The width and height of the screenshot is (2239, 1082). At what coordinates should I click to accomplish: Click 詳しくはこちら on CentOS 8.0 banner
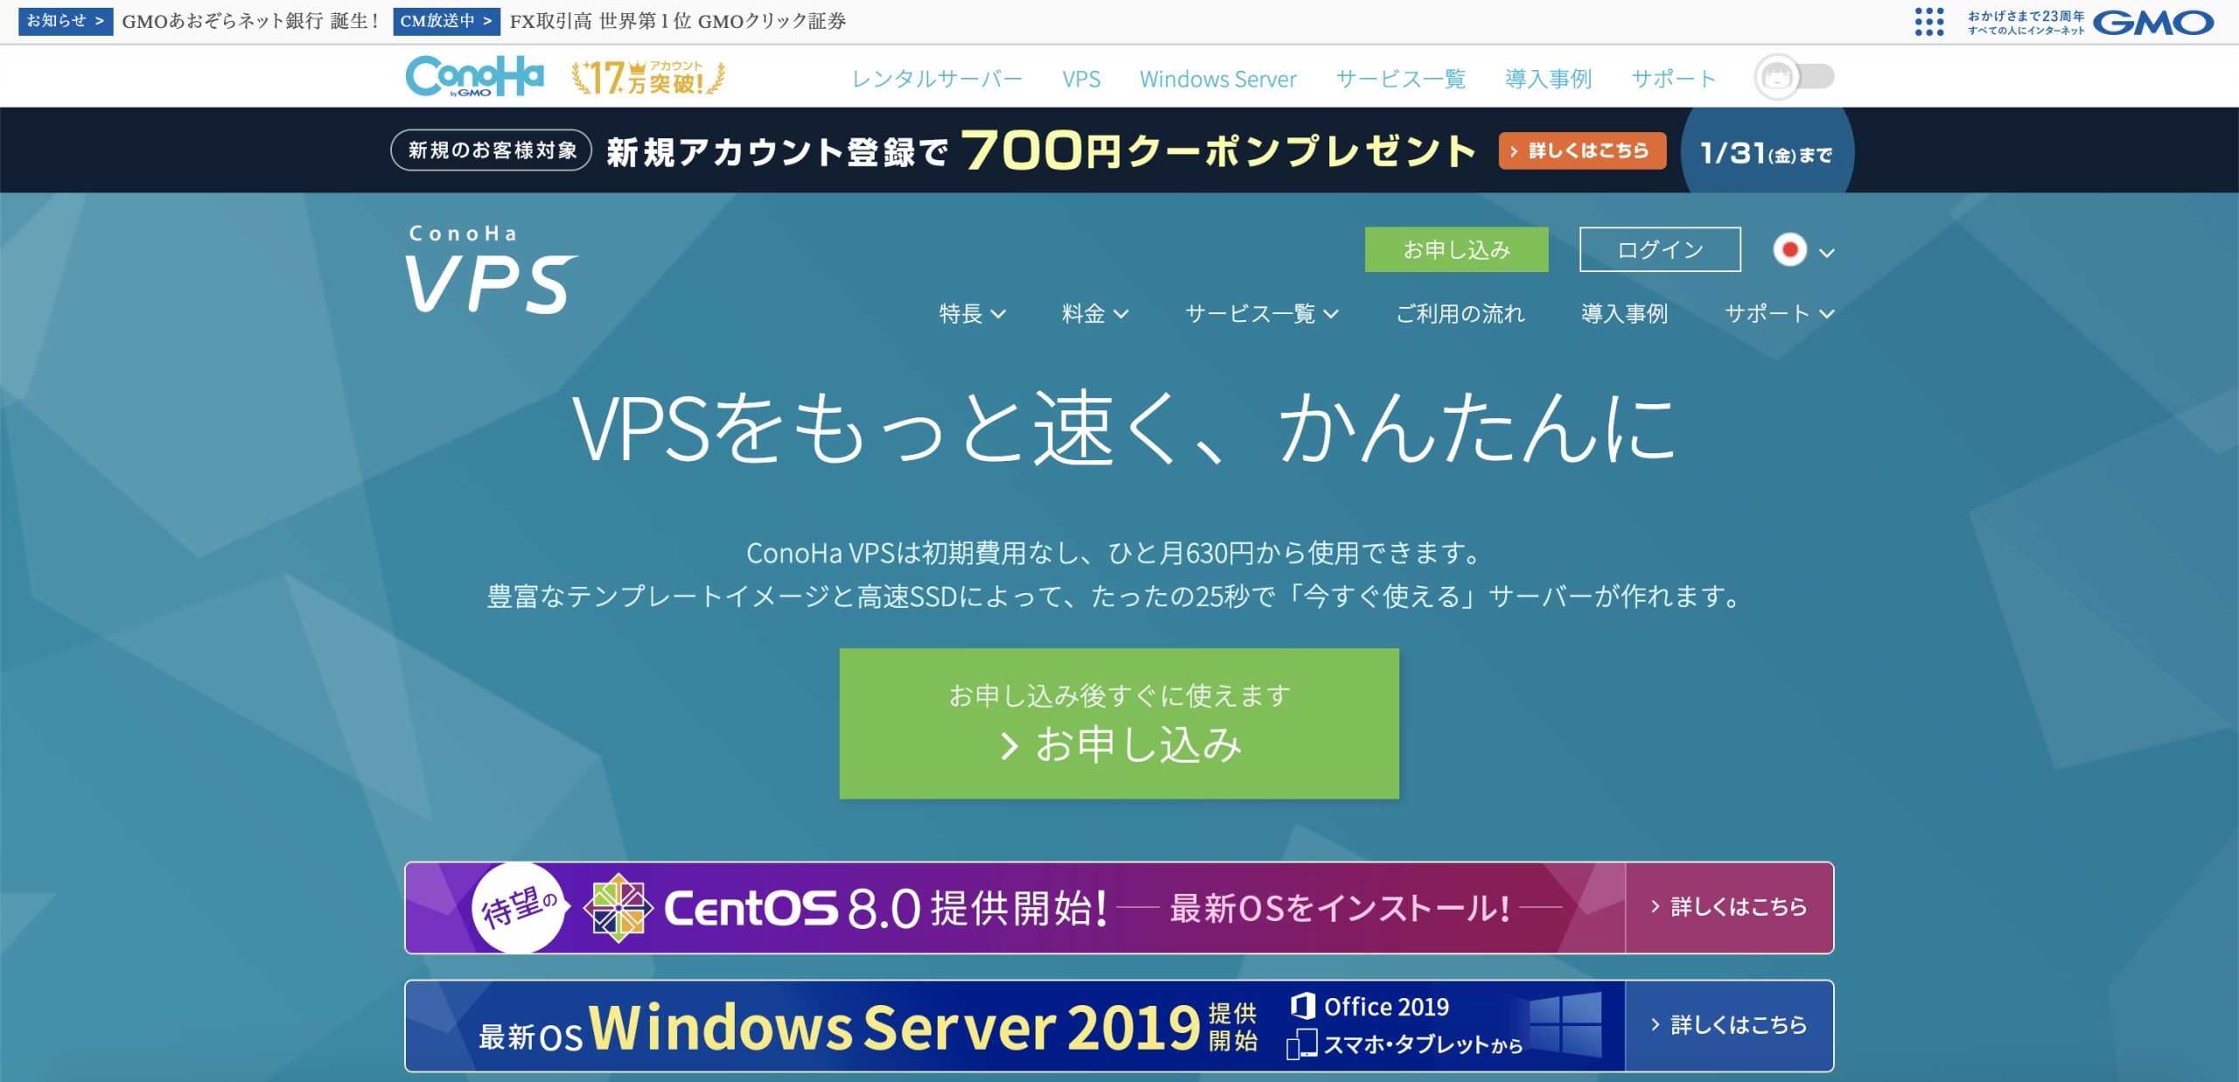(1729, 907)
